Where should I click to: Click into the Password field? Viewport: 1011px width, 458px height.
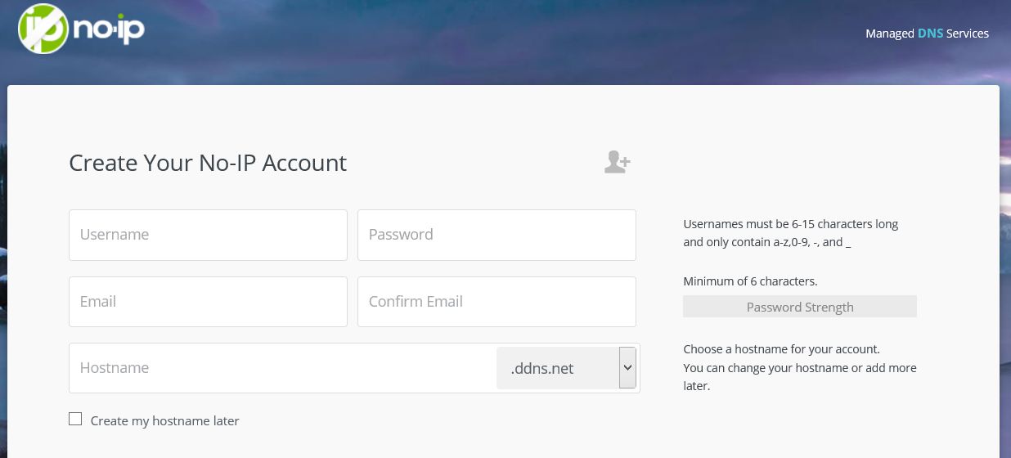pyautogui.click(x=497, y=235)
